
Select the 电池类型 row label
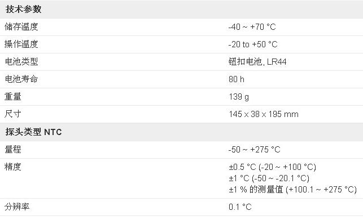(x=21, y=62)
